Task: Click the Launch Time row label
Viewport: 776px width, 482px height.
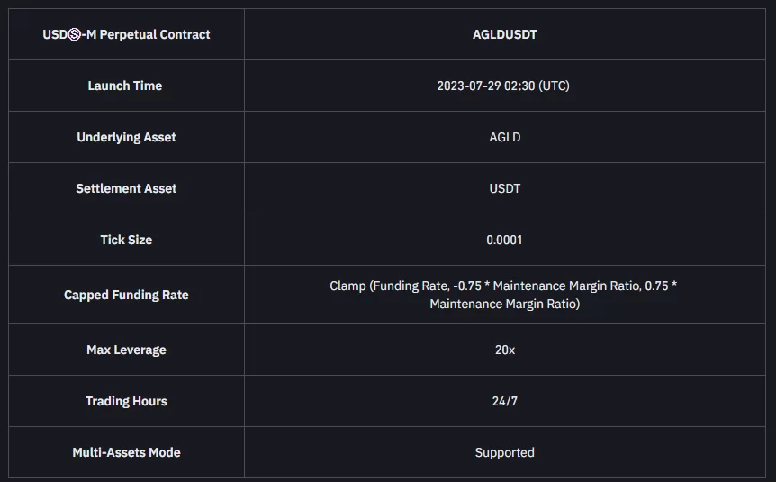Action: (125, 86)
